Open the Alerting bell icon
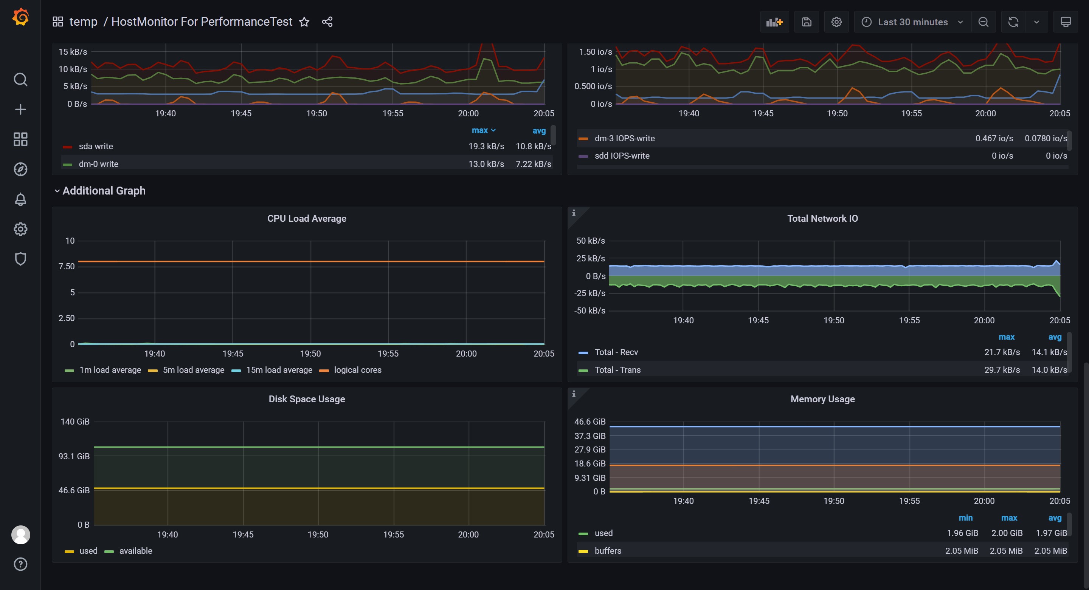 click(x=20, y=199)
